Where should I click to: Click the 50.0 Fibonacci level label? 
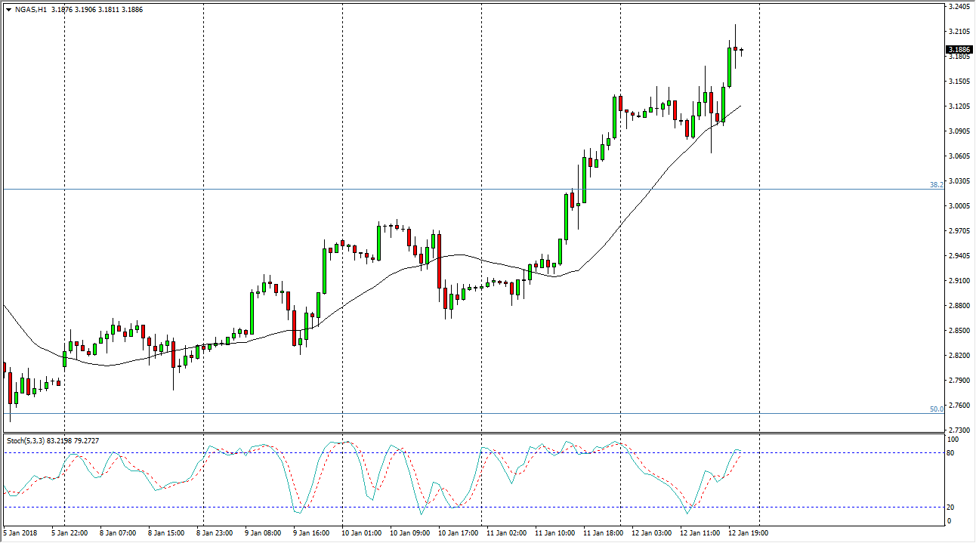tap(936, 409)
